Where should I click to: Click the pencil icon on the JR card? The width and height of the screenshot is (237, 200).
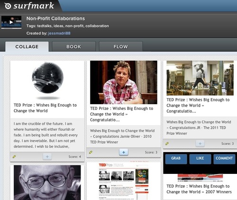pyautogui.click(x=167, y=144)
